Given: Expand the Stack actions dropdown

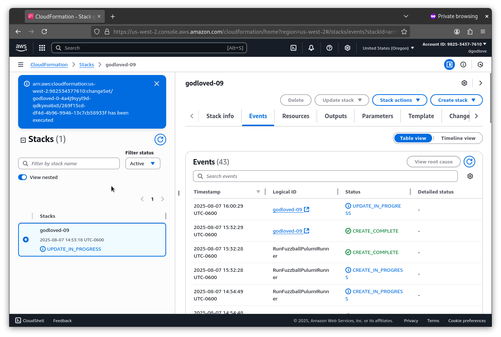Looking at the screenshot, I should [399, 100].
